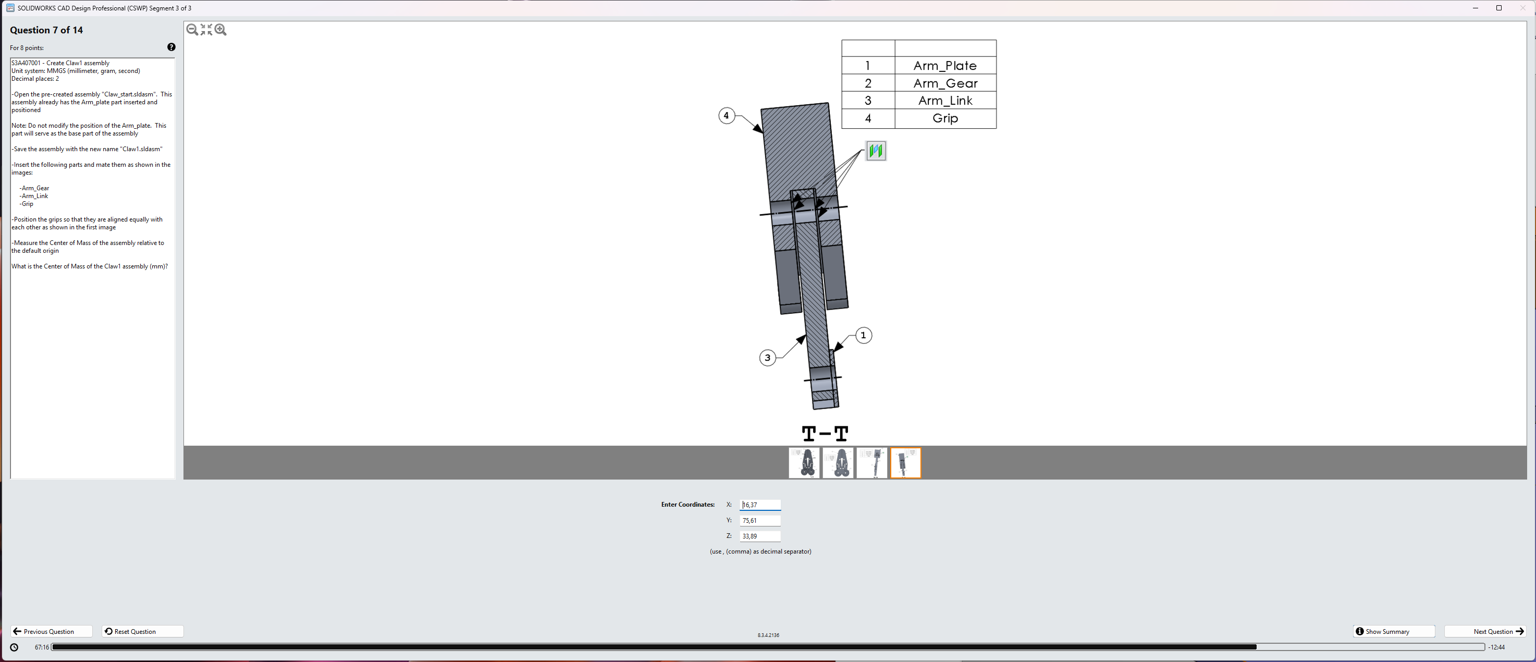Select the first claw front-view thumbnail

[x=804, y=463]
